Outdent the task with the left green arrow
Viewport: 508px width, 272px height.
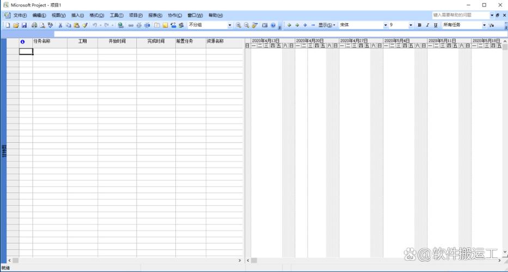(x=289, y=25)
